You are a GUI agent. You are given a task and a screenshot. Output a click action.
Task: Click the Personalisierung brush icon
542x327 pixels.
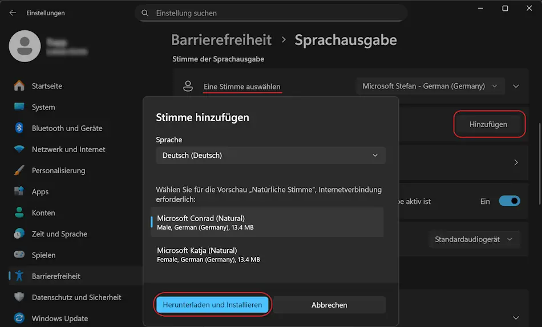19,170
